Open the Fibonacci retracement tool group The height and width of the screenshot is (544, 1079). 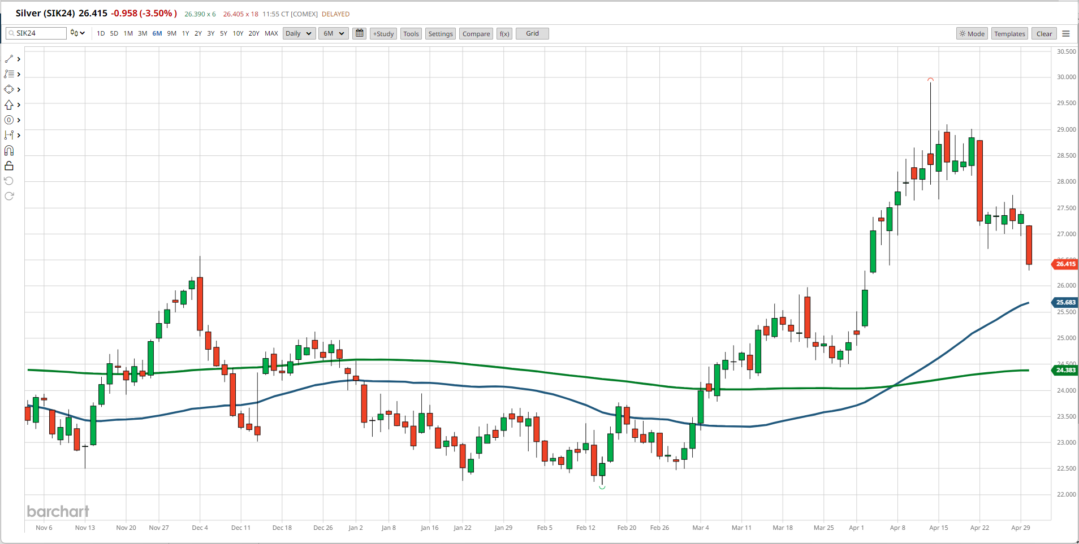9,74
